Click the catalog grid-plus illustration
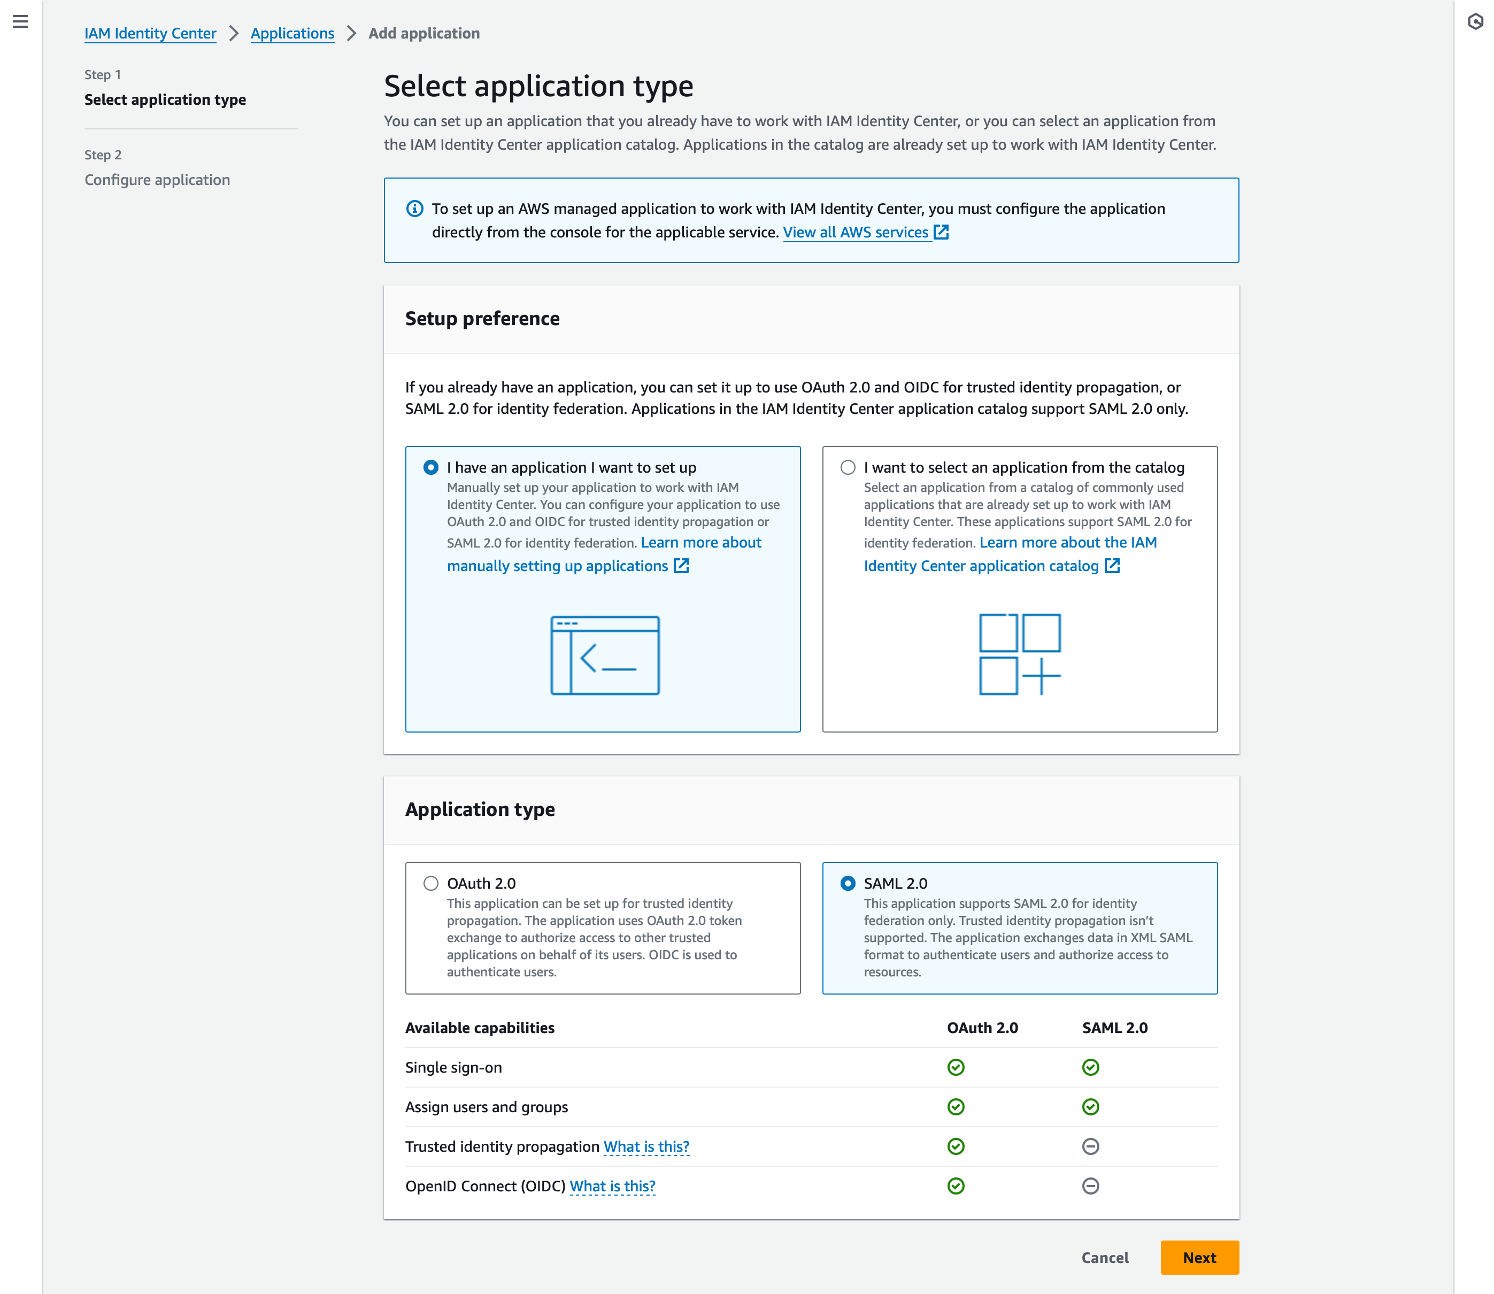This screenshot has width=1494, height=1294. click(1020, 654)
